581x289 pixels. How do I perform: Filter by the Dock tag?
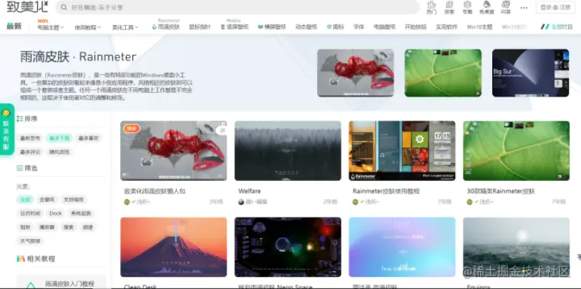tap(56, 213)
